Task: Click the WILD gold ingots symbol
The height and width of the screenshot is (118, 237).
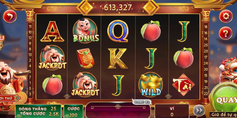Action: pyautogui.click(x=150, y=85)
